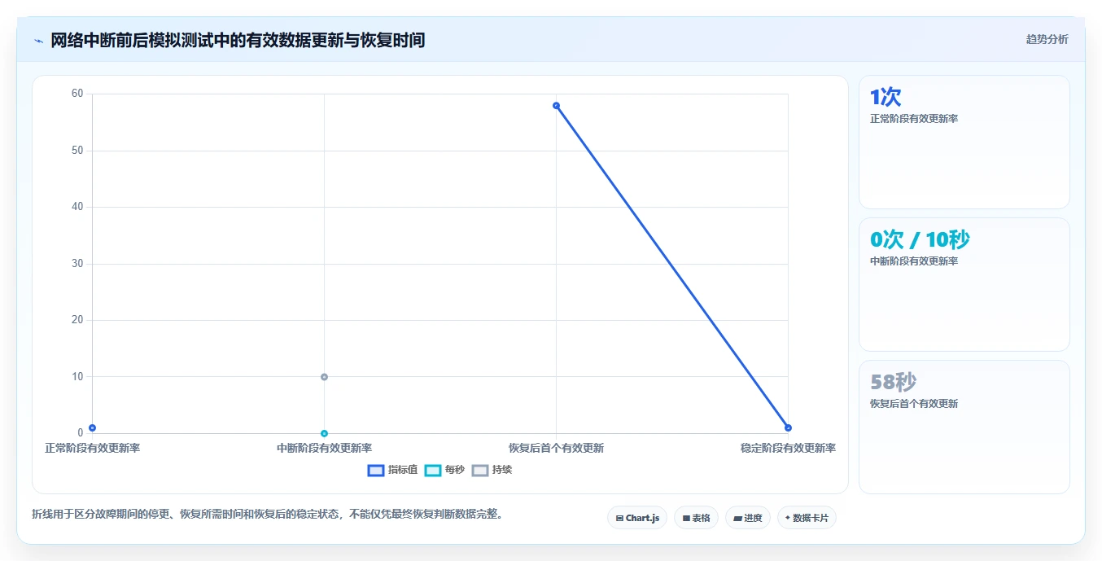Click the x-axis label 正常阶段有效更新率

(x=92, y=448)
